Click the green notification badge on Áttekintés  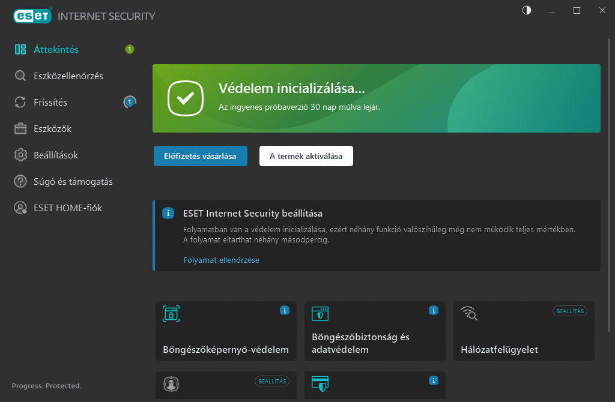pyautogui.click(x=130, y=49)
